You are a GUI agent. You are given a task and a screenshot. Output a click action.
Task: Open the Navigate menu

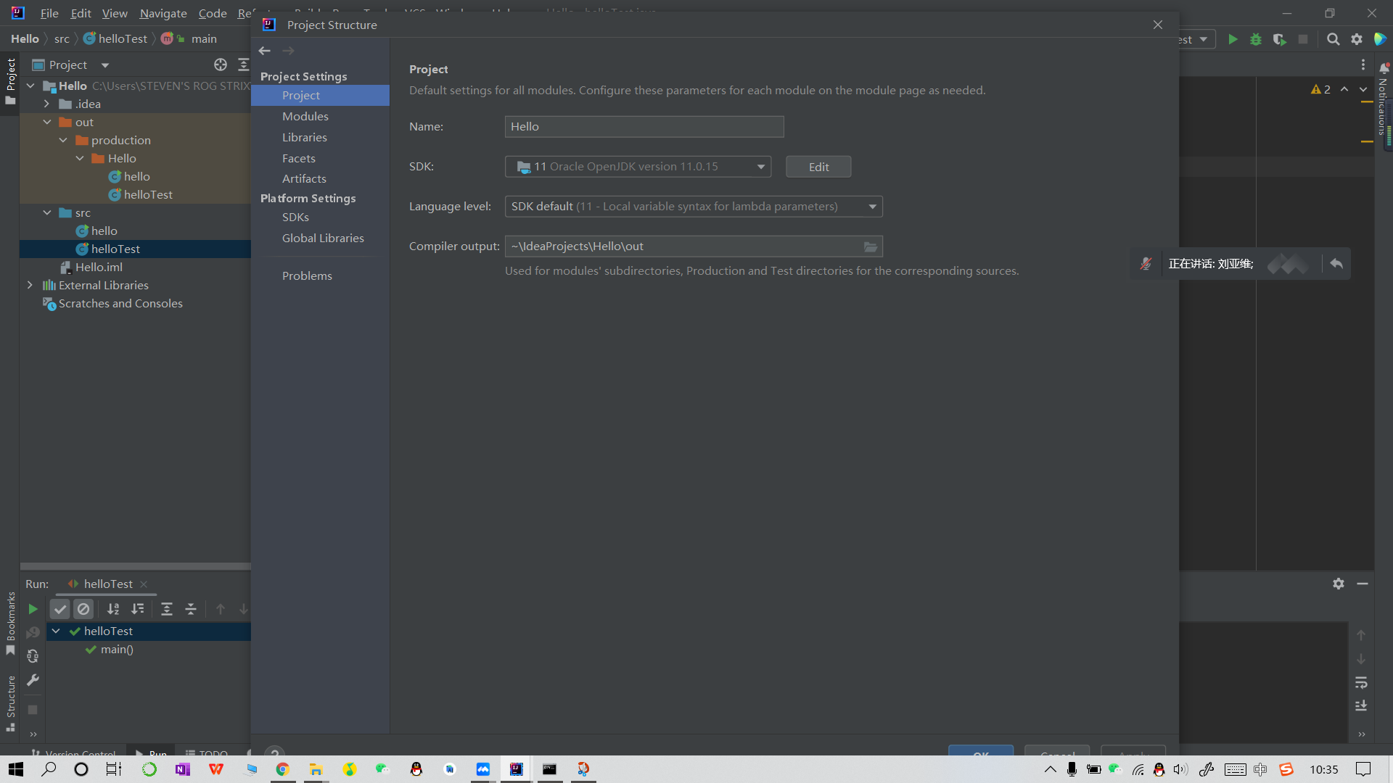tap(163, 13)
